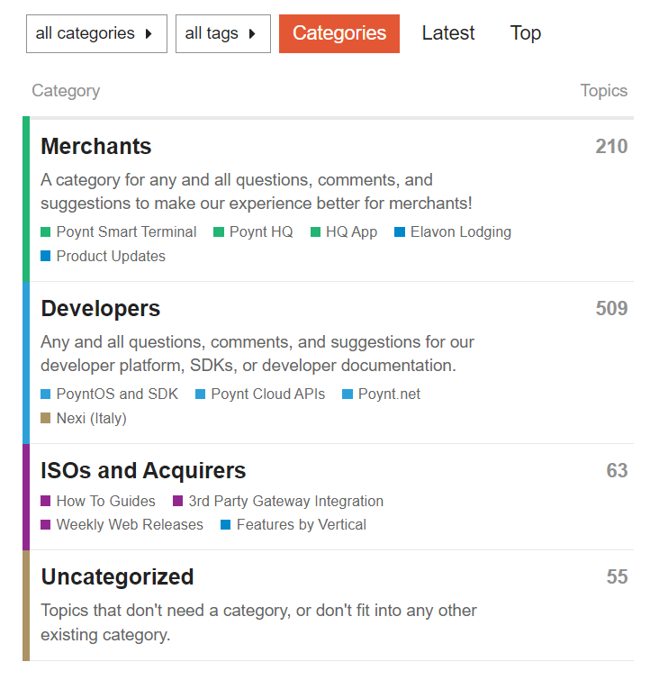Click the Topics column header
659x680 pixels.
(x=604, y=91)
